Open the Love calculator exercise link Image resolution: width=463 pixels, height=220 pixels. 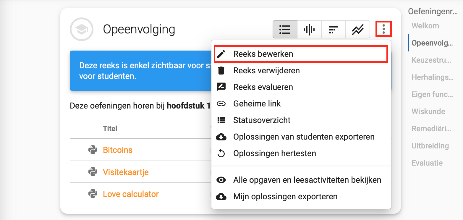(x=131, y=194)
